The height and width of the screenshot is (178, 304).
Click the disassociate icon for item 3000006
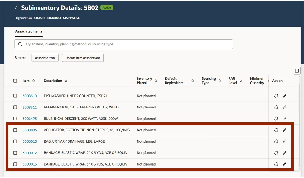click(276, 130)
